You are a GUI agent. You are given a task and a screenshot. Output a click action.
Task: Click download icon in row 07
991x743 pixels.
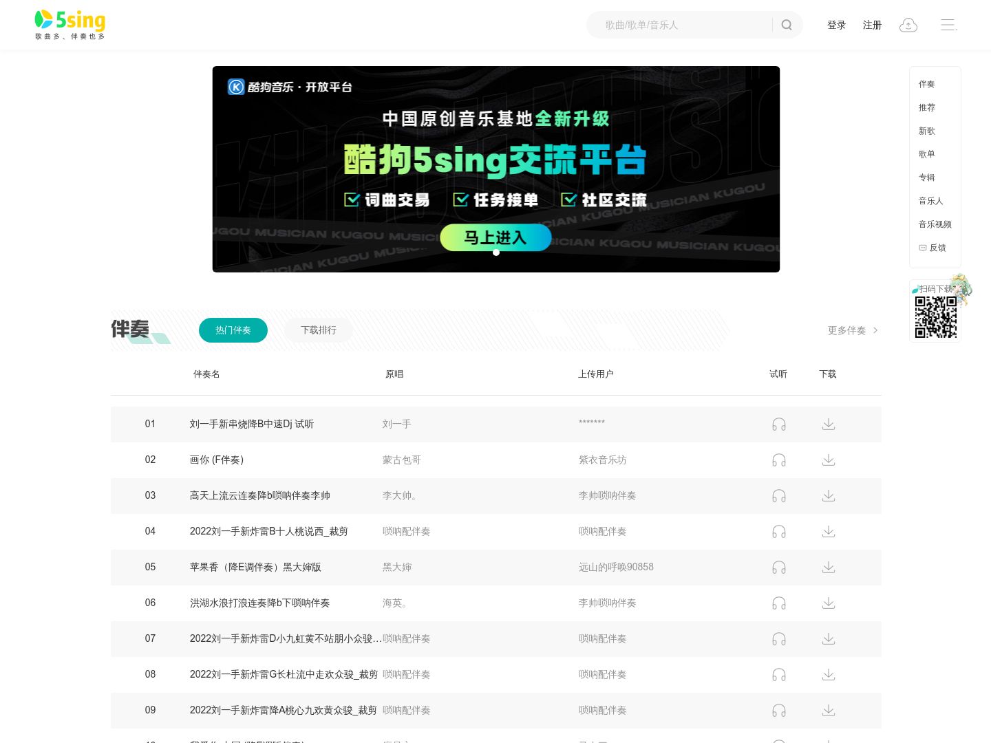point(829,639)
